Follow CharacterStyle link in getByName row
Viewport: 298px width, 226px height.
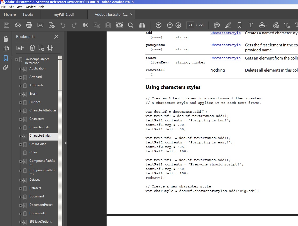click(225, 45)
